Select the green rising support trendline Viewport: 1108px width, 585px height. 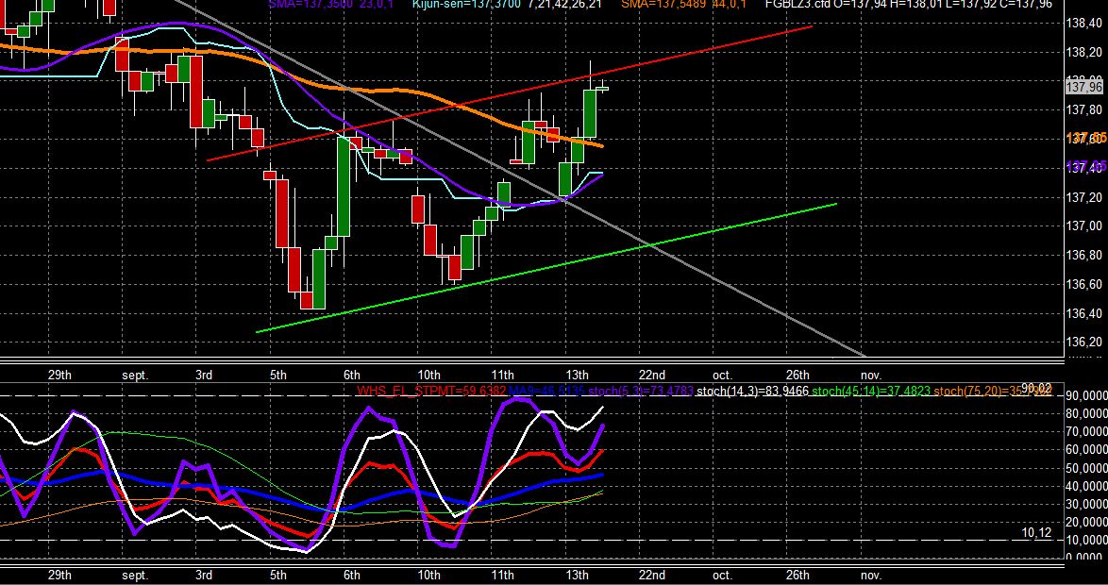coord(546,268)
